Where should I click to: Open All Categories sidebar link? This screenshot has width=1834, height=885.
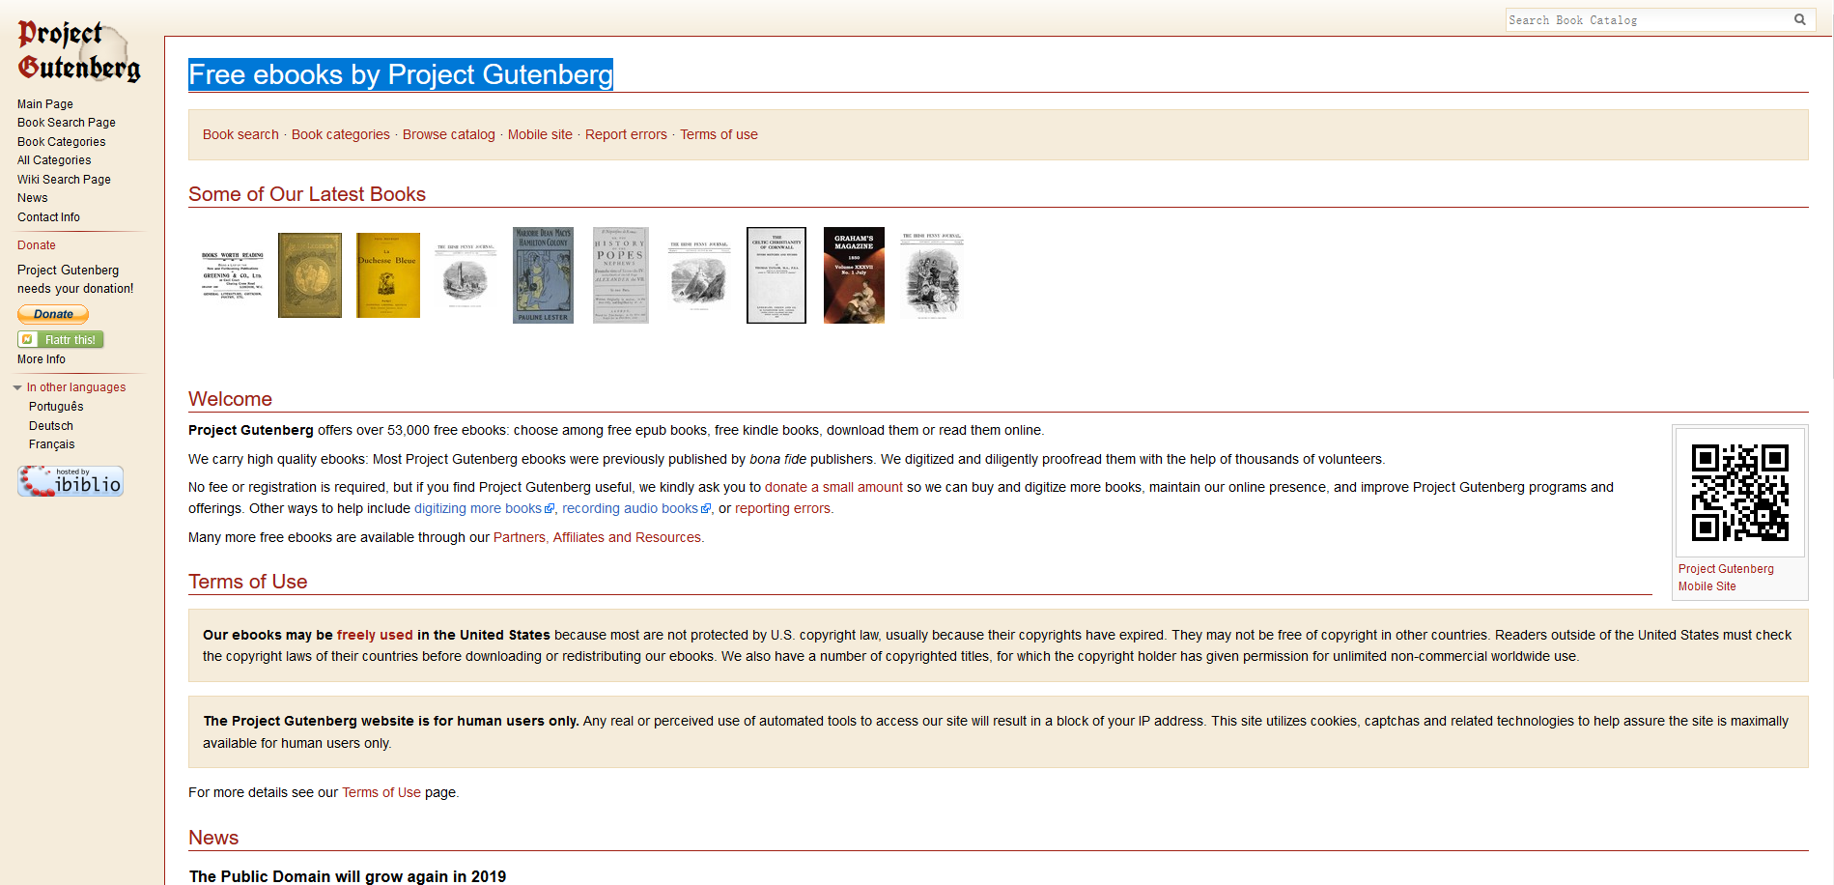[54, 160]
